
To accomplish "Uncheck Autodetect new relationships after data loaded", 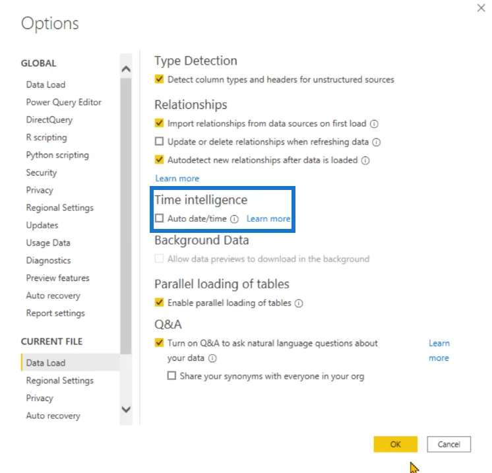I will pyautogui.click(x=159, y=160).
